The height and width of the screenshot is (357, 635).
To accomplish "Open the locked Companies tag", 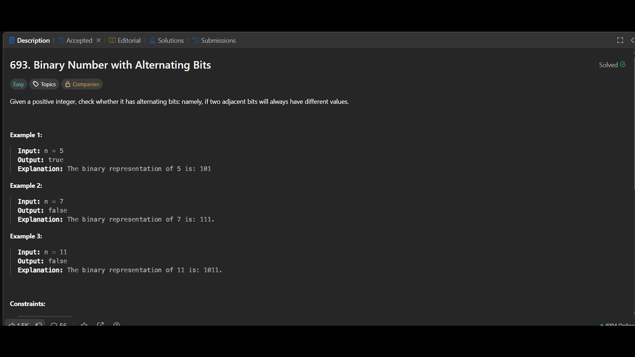I will tap(82, 84).
